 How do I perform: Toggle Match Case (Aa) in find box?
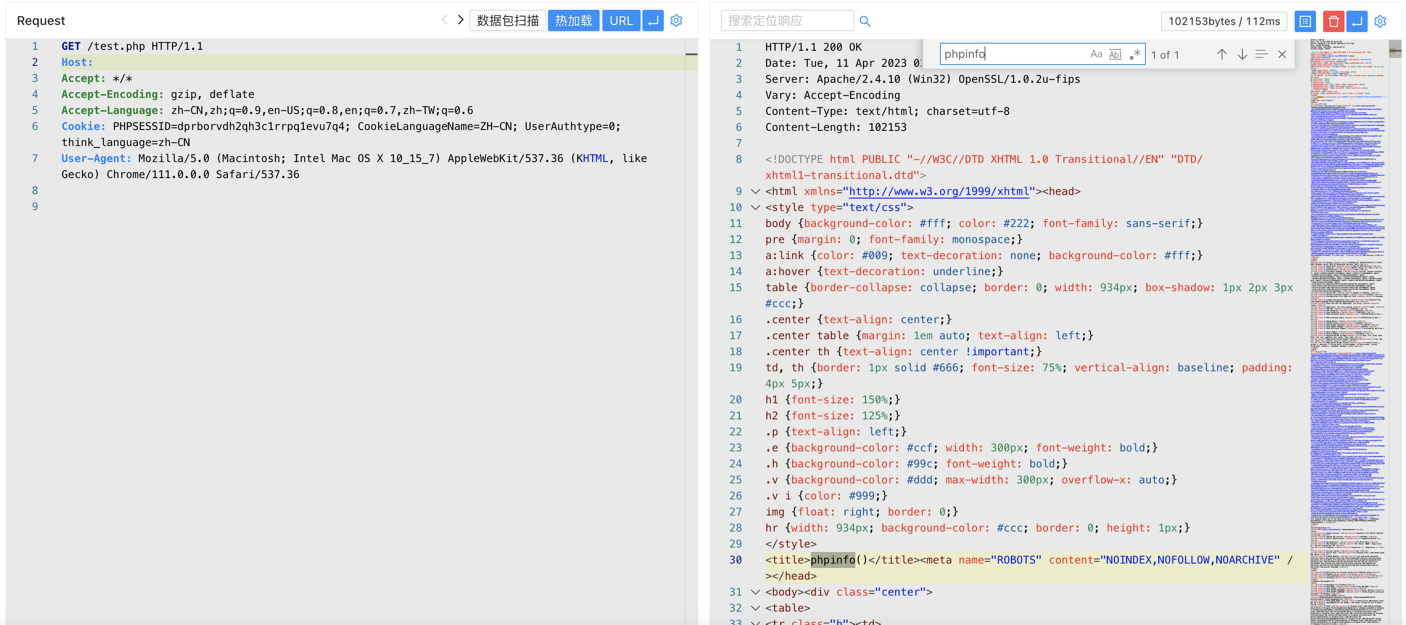(1096, 54)
